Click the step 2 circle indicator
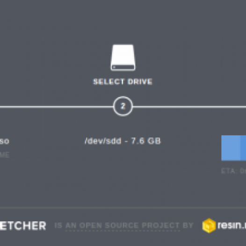The height and width of the screenshot is (246, 246). click(x=123, y=106)
